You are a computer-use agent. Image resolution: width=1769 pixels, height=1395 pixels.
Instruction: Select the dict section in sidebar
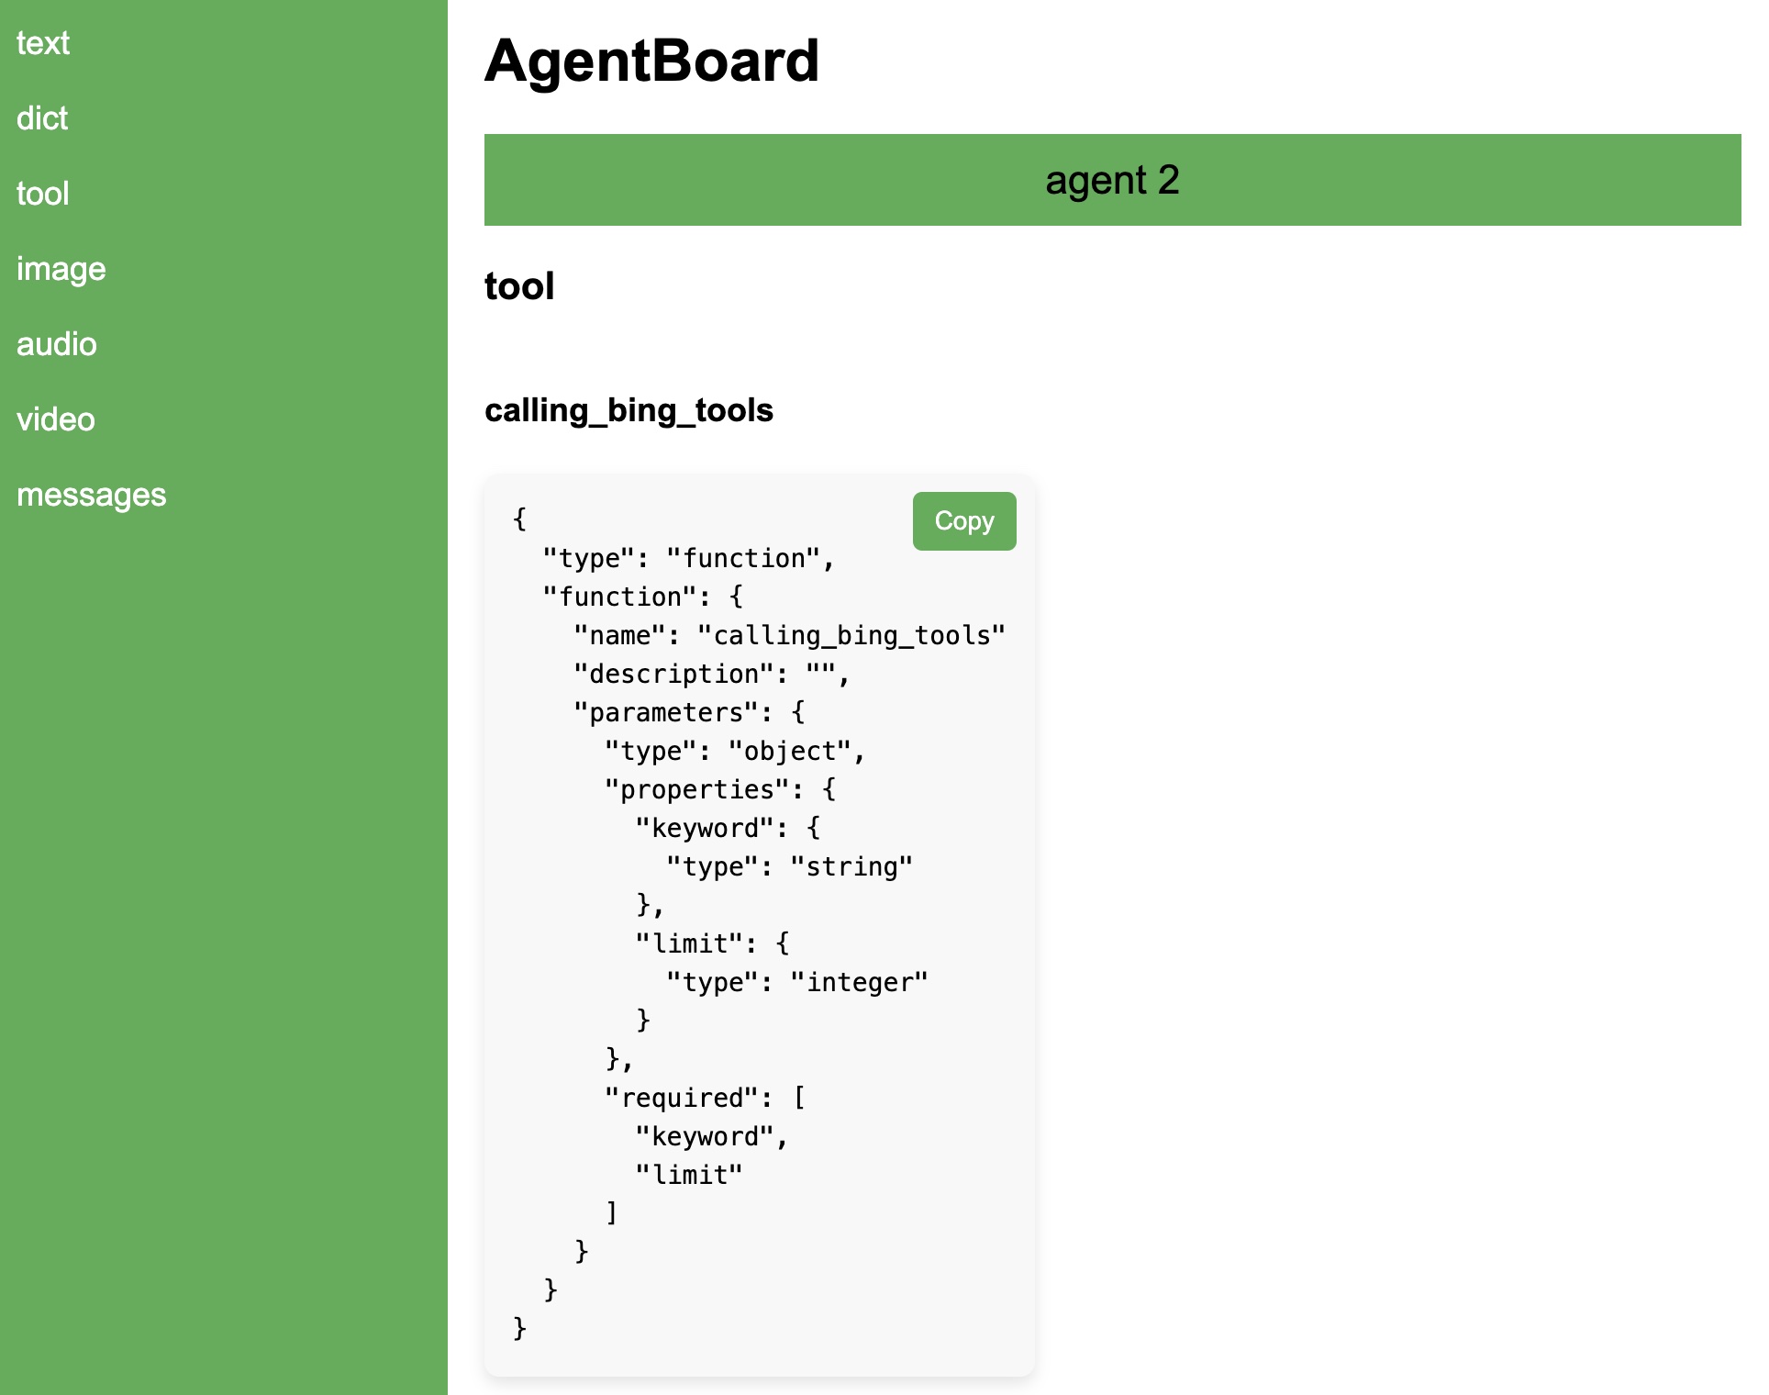pyautogui.click(x=41, y=117)
